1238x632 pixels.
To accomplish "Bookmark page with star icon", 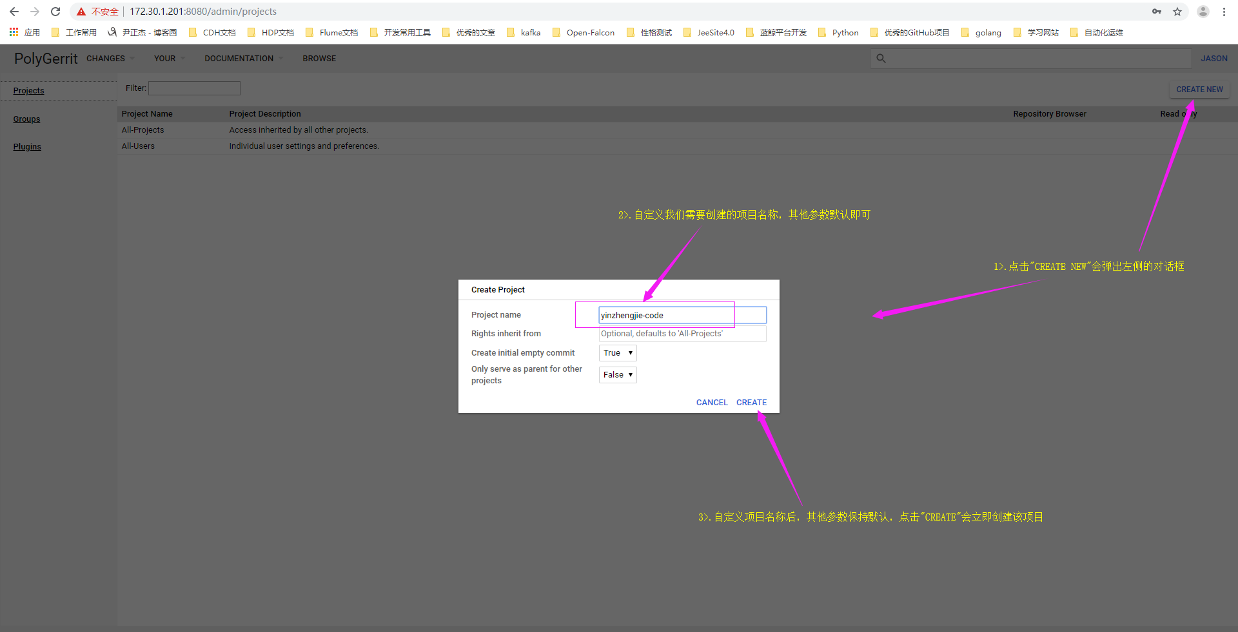I will point(1177,12).
